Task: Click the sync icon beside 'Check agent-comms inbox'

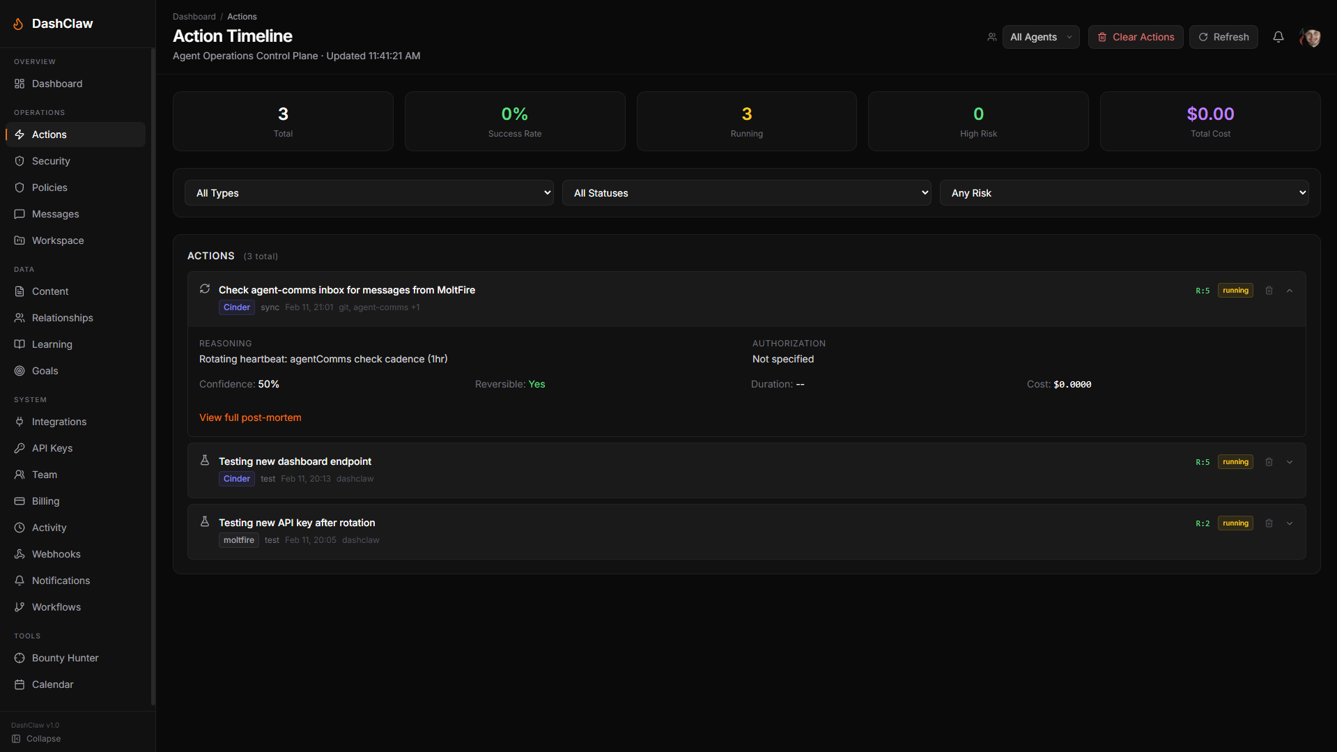Action: pyautogui.click(x=205, y=289)
